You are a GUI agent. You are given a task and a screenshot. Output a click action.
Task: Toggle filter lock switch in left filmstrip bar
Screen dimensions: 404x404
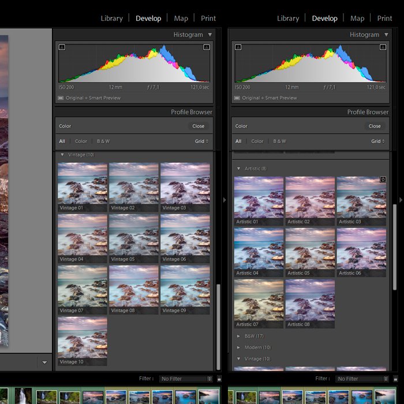coord(219,379)
